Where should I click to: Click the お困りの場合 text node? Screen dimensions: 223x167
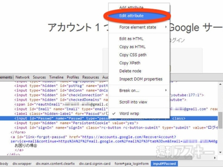[26, 146]
